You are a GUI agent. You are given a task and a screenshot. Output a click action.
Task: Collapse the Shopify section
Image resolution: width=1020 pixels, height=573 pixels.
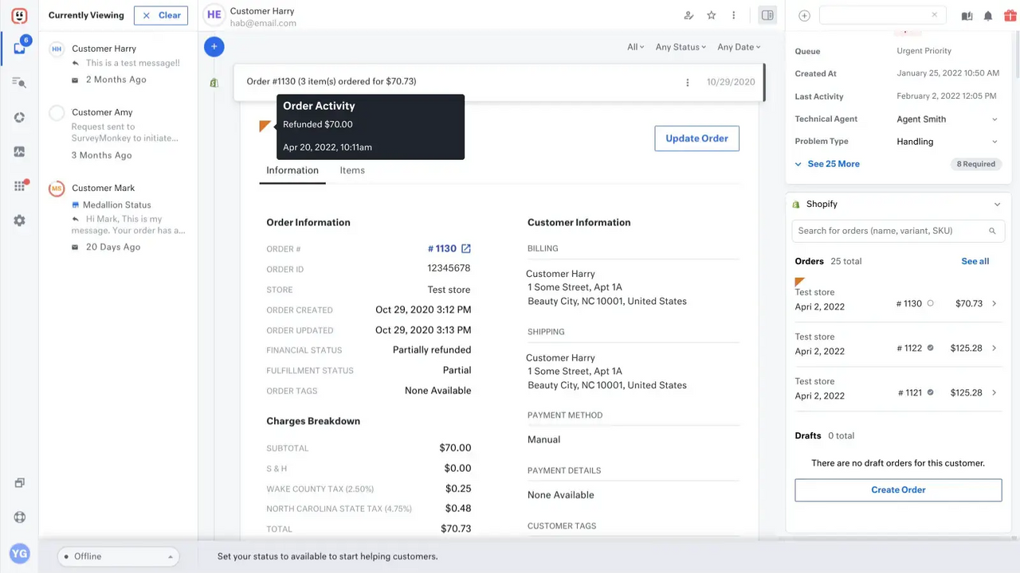click(x=997, y=204)
